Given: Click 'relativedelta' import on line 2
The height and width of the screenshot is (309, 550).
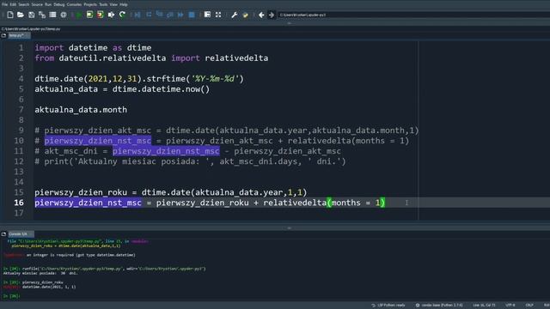Looking at the screenshot, I should pyautogui.click(x=236, y=58).
